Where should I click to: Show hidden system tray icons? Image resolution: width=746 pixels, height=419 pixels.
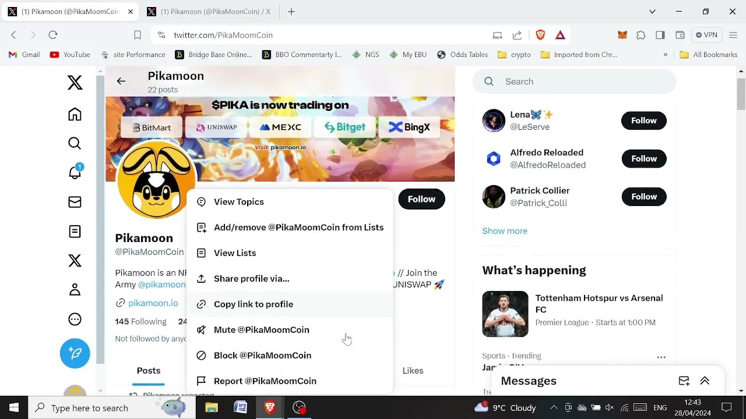[x=553, y=407]
